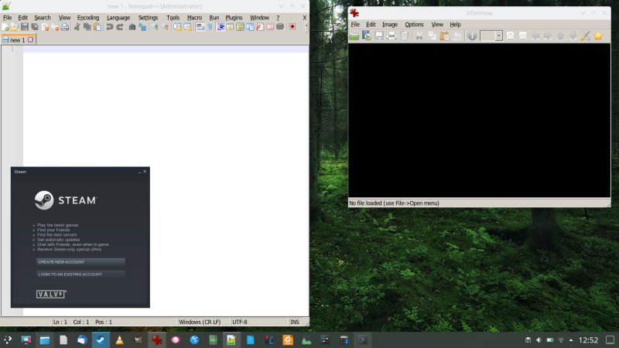
Task: Open the Image menu in IrfanView
Action: pos(390,25)
